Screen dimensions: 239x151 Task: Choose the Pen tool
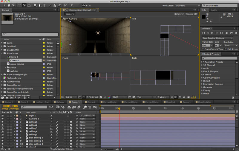point(40,5)
